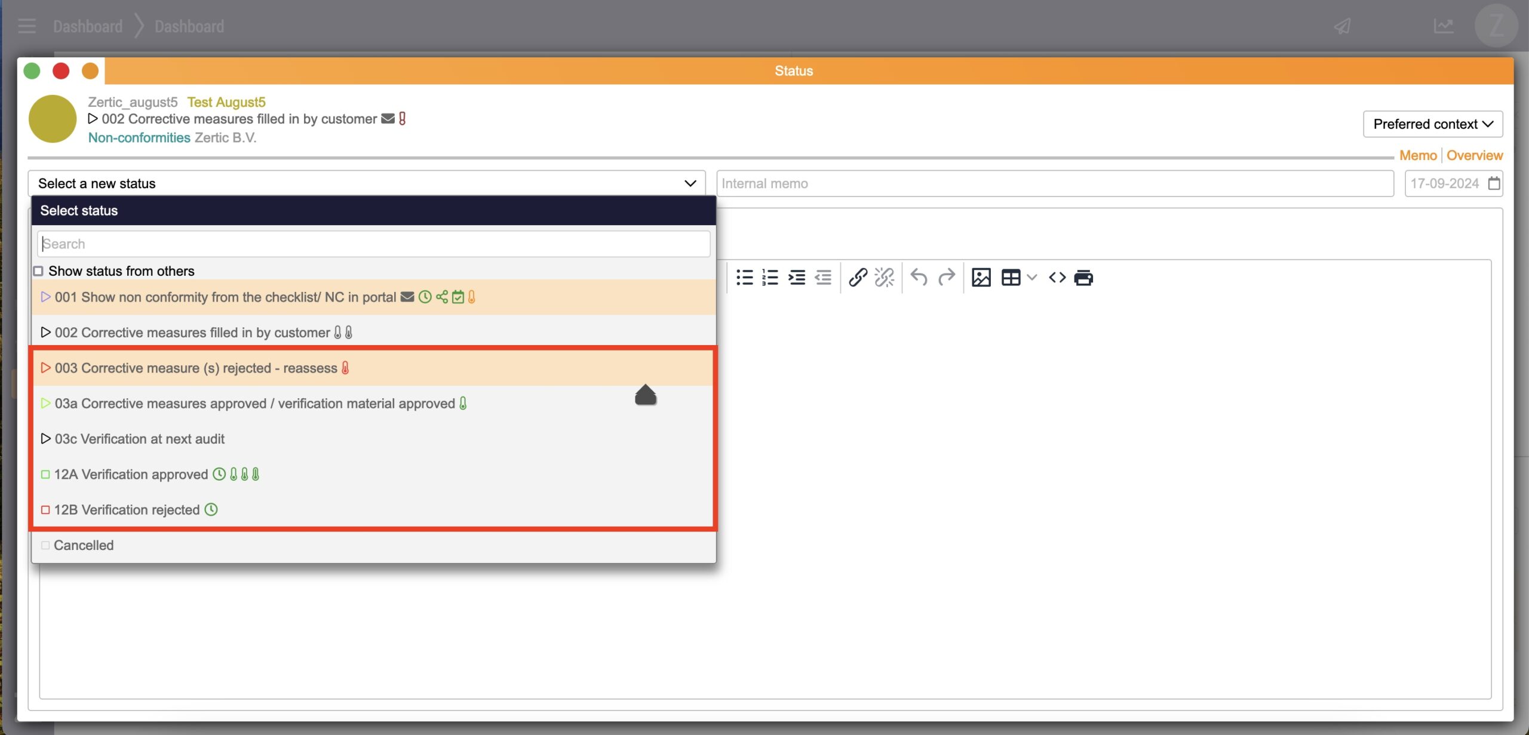This screenshot has height=735, width=1529.
Task: Open the Overview link
Action: (1474, 155)
